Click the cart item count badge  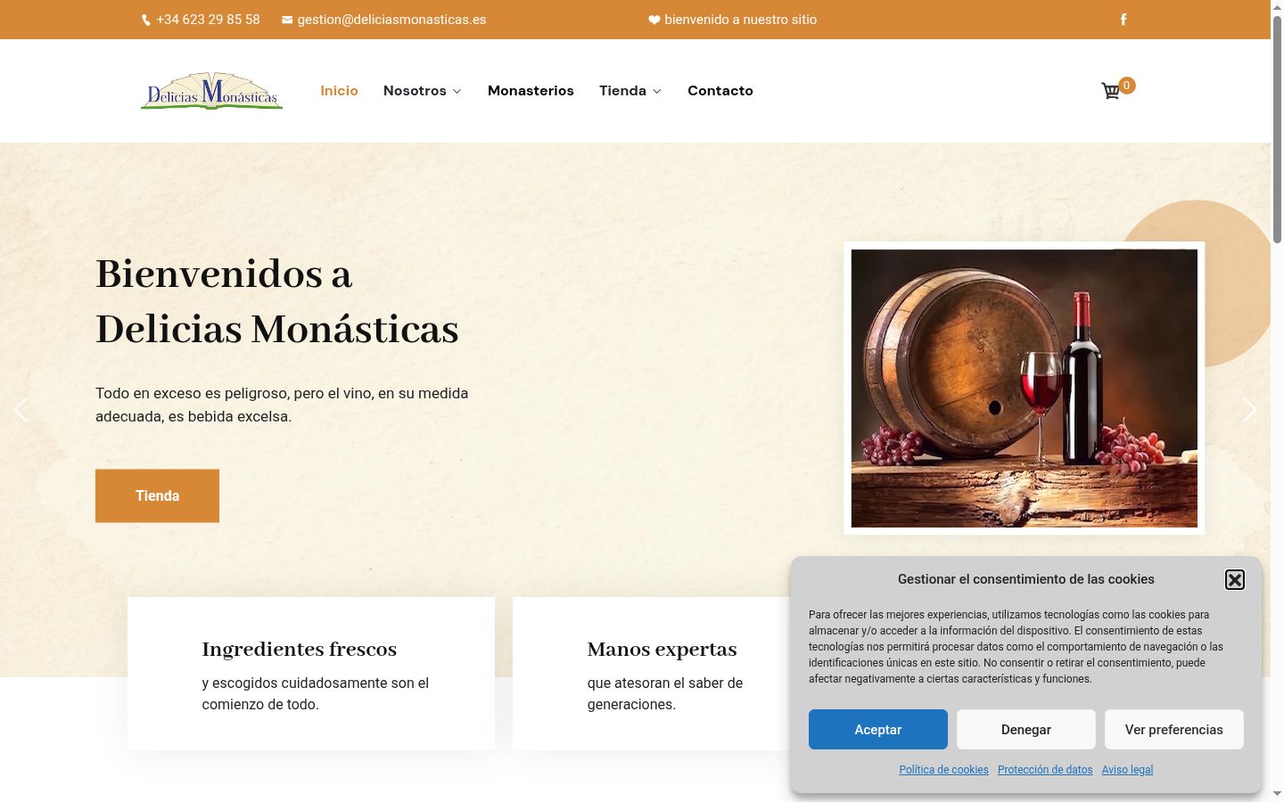point(1127,86)
